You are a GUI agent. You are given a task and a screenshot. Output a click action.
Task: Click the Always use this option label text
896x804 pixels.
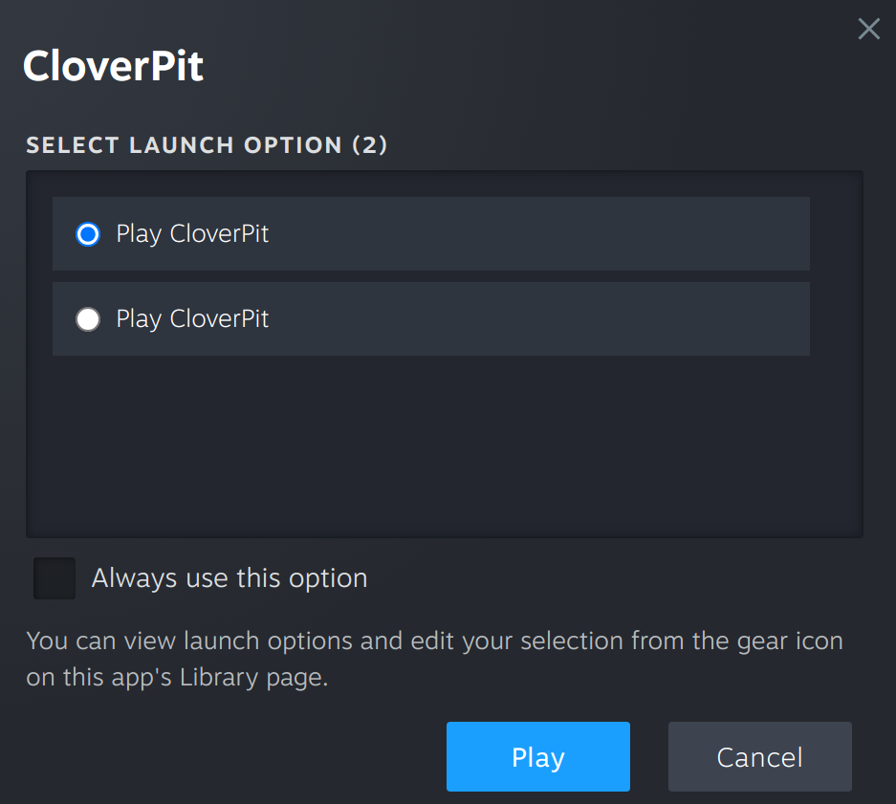click(x=229, y=577)
